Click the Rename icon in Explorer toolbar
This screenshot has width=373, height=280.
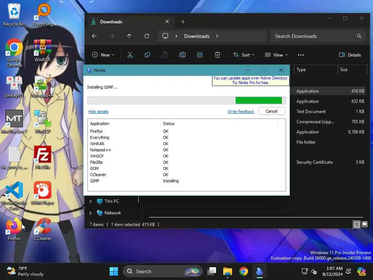click(x=182, y=55)
